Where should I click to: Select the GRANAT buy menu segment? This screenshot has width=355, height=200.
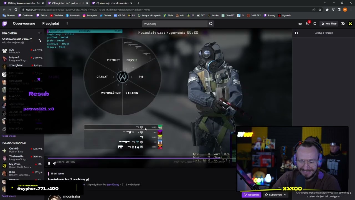tap(102, 77)
